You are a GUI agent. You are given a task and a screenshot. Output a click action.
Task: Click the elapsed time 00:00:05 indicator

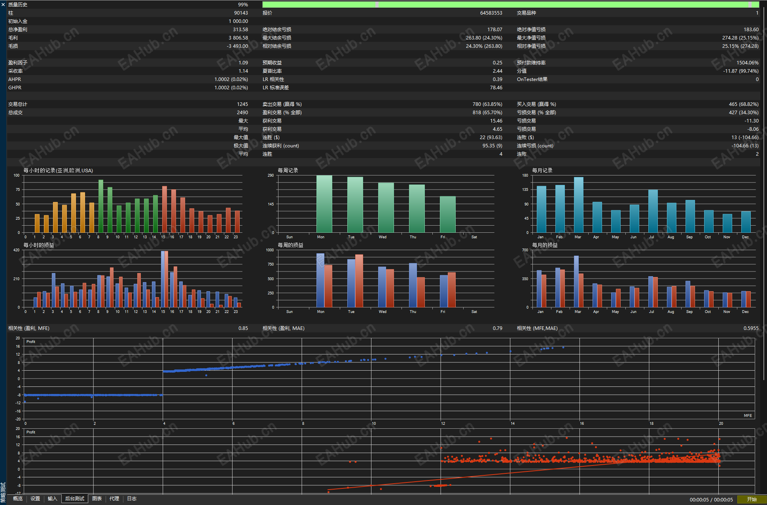pyautogui.click(x=699, y=499)
